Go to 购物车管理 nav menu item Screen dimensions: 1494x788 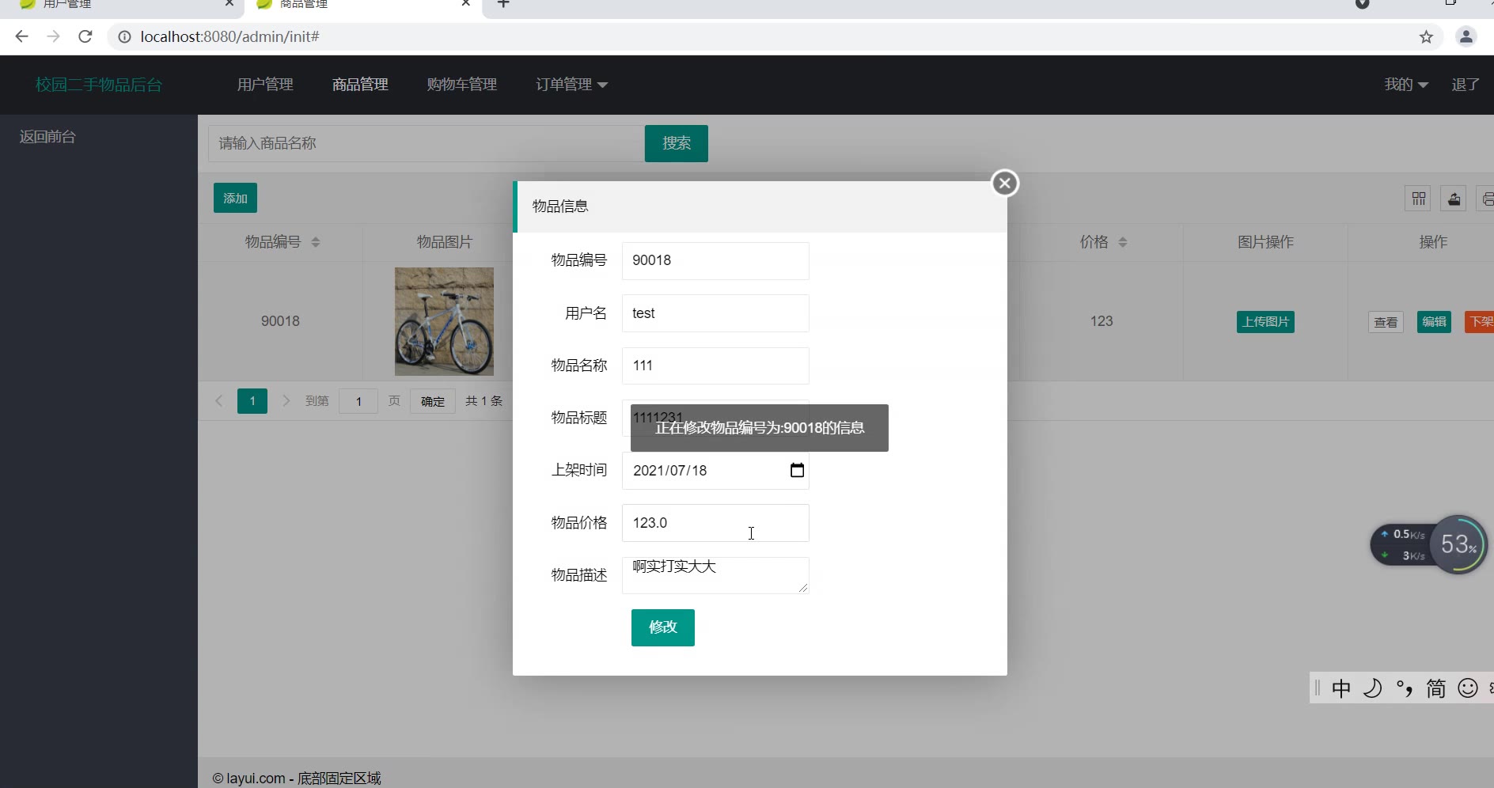click(x=461, y=85)
